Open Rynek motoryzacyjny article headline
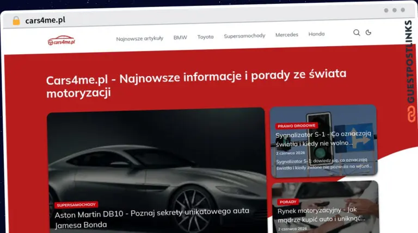This screenshot has width=418, height=233. (321, 215)
